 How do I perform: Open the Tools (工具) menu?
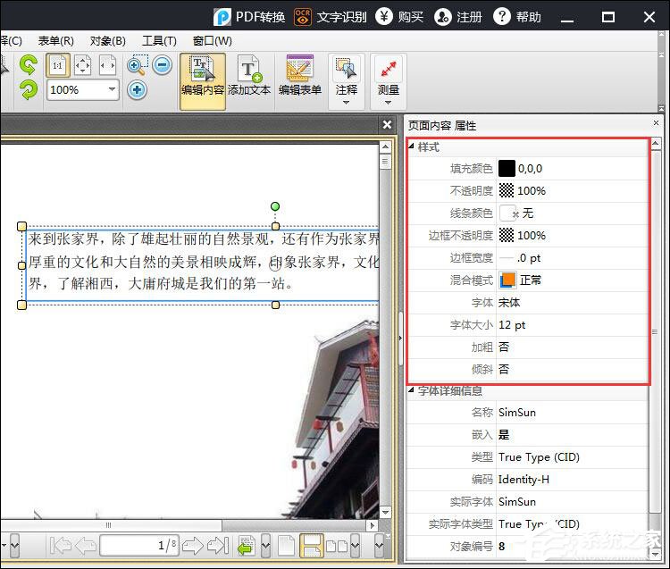pyautogui.click(x=159, y=41)
